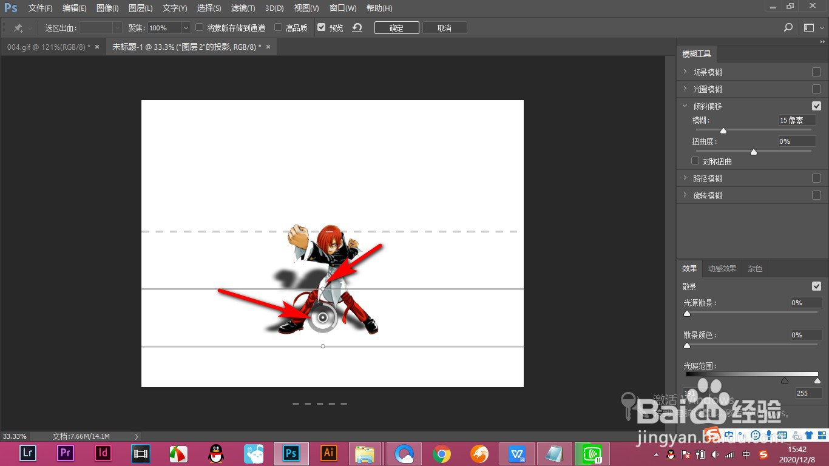Viewport: 829px width, 466px height.
Task: Click the reset (remove all pins) arrow icon
Action: [x=357, y=27]
